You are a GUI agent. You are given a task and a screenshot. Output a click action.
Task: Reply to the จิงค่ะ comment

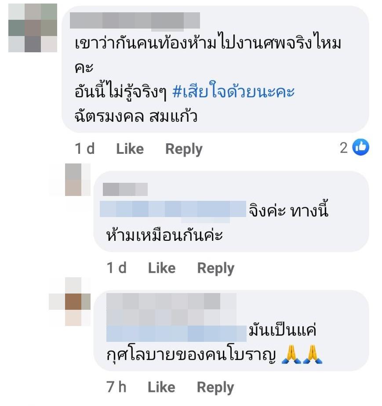(215, 268)
